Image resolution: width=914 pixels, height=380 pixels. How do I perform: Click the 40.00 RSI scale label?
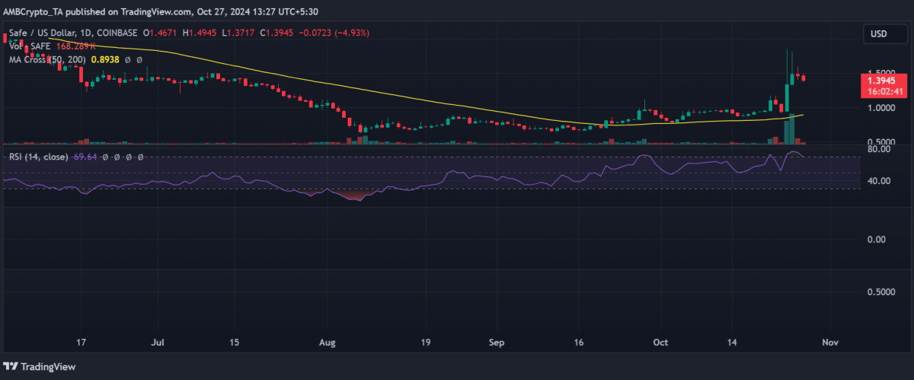point(877,181)
